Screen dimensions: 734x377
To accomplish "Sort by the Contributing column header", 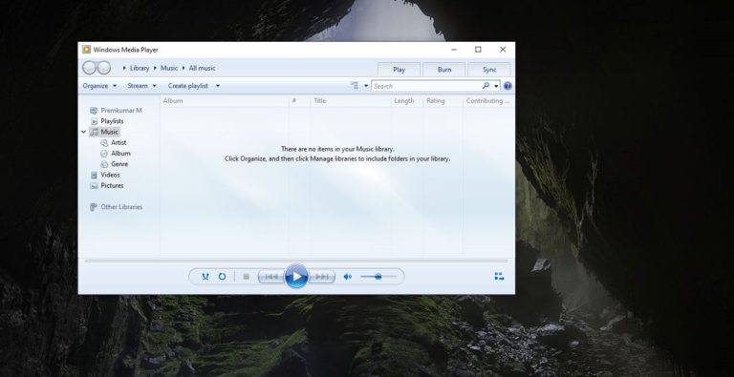I will 488,100.
